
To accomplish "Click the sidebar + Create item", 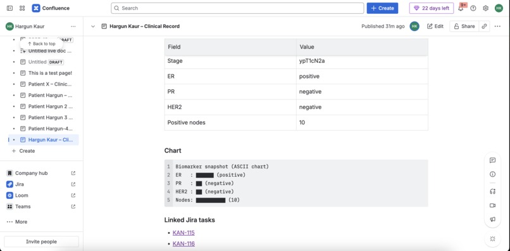I will (23, 151).
